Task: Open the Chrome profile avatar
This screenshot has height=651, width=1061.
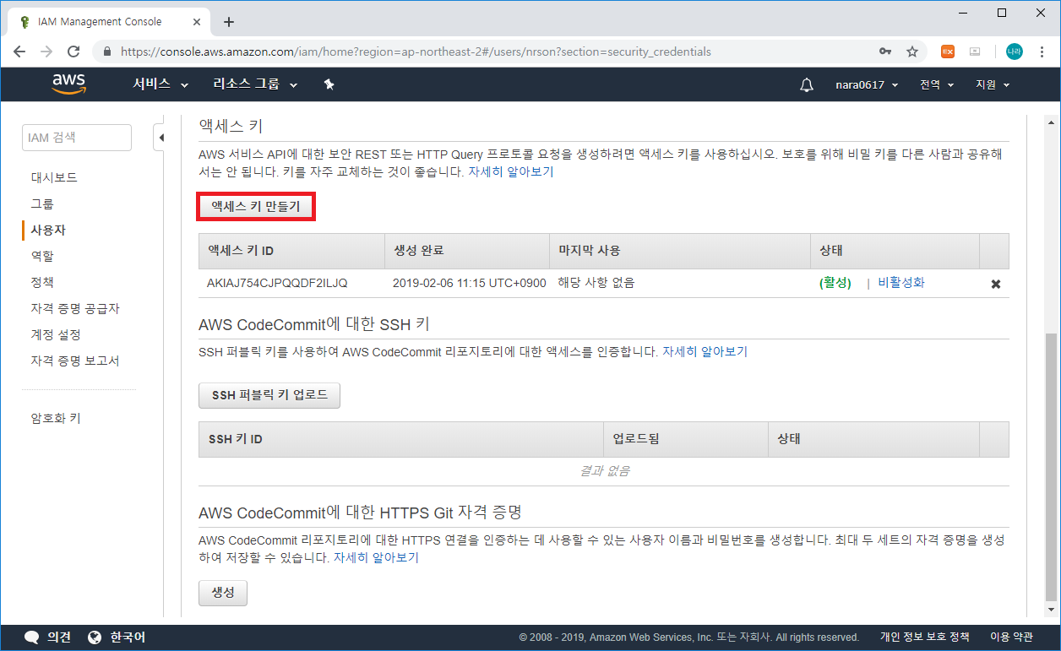Action: tap(1014, 52)
